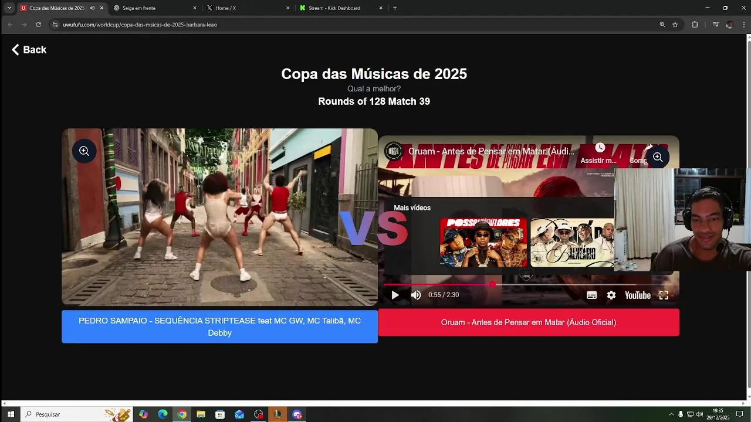Go back using the Back arrow link
The image size is (751, 422).
pyautogui.click(x=29, y=50)
